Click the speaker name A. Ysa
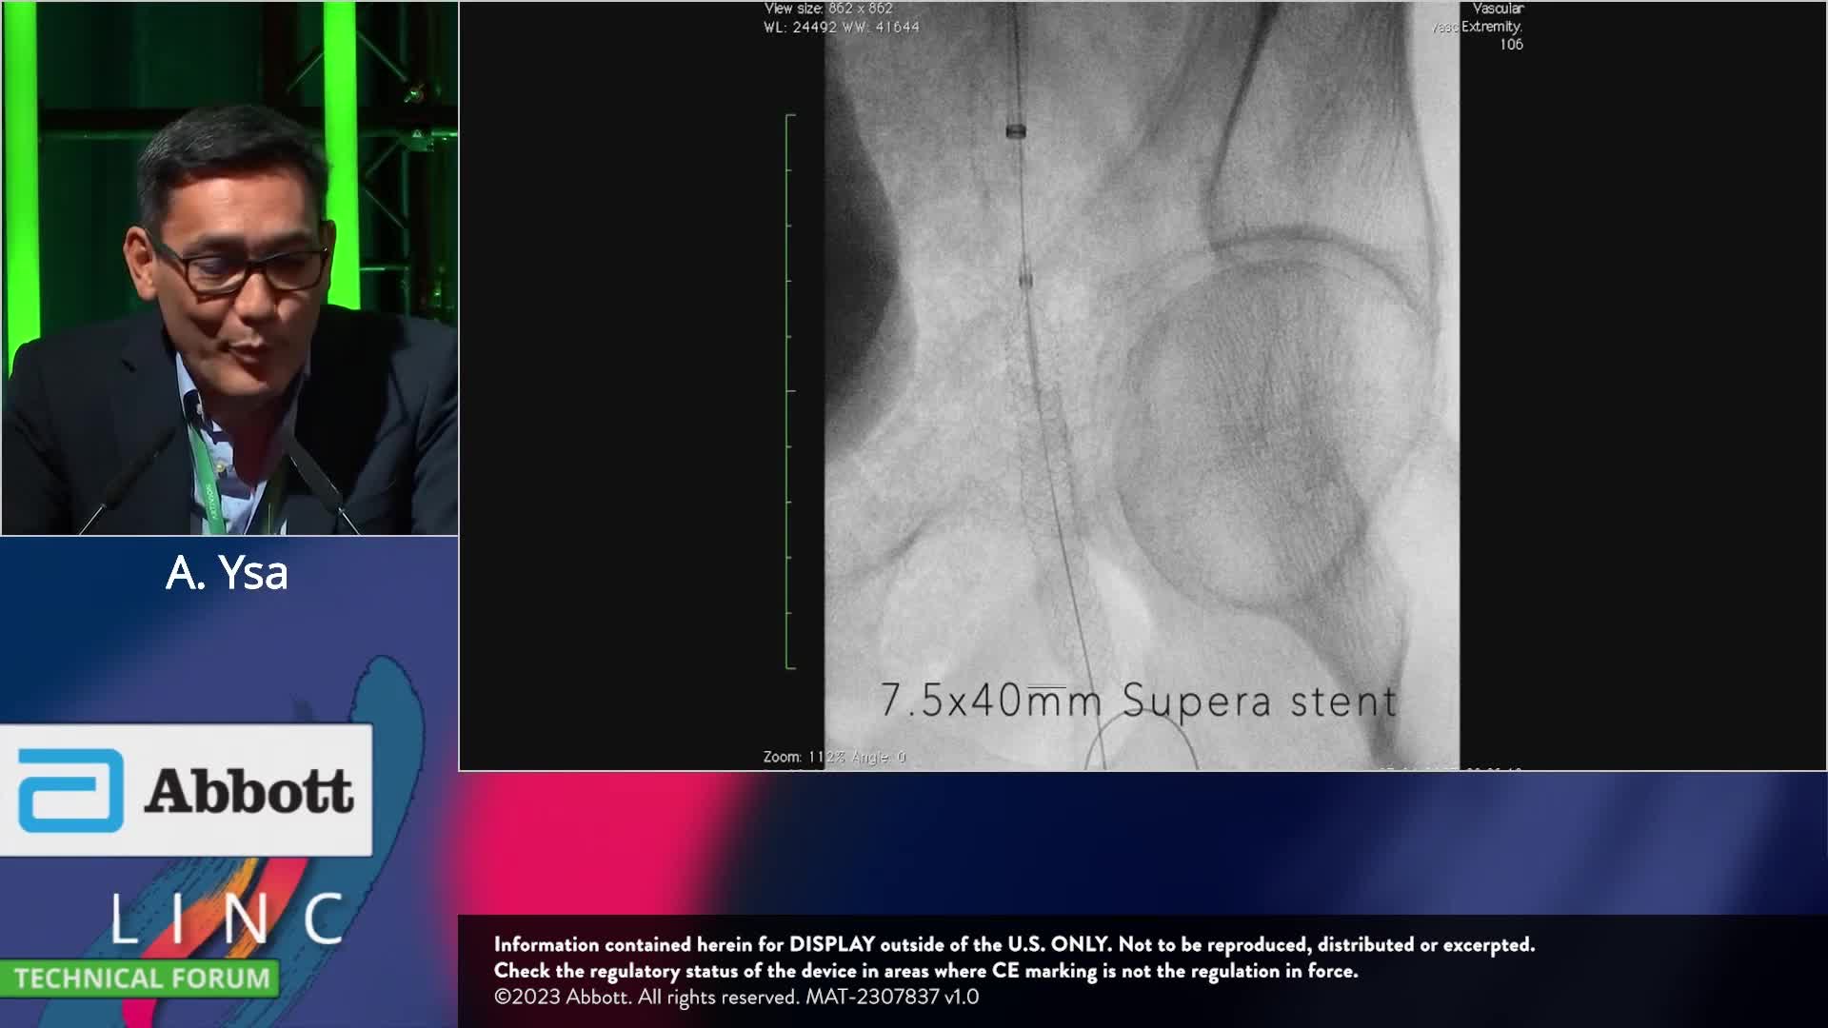Screen dimensions: 1828x1028 pos(227,573)
